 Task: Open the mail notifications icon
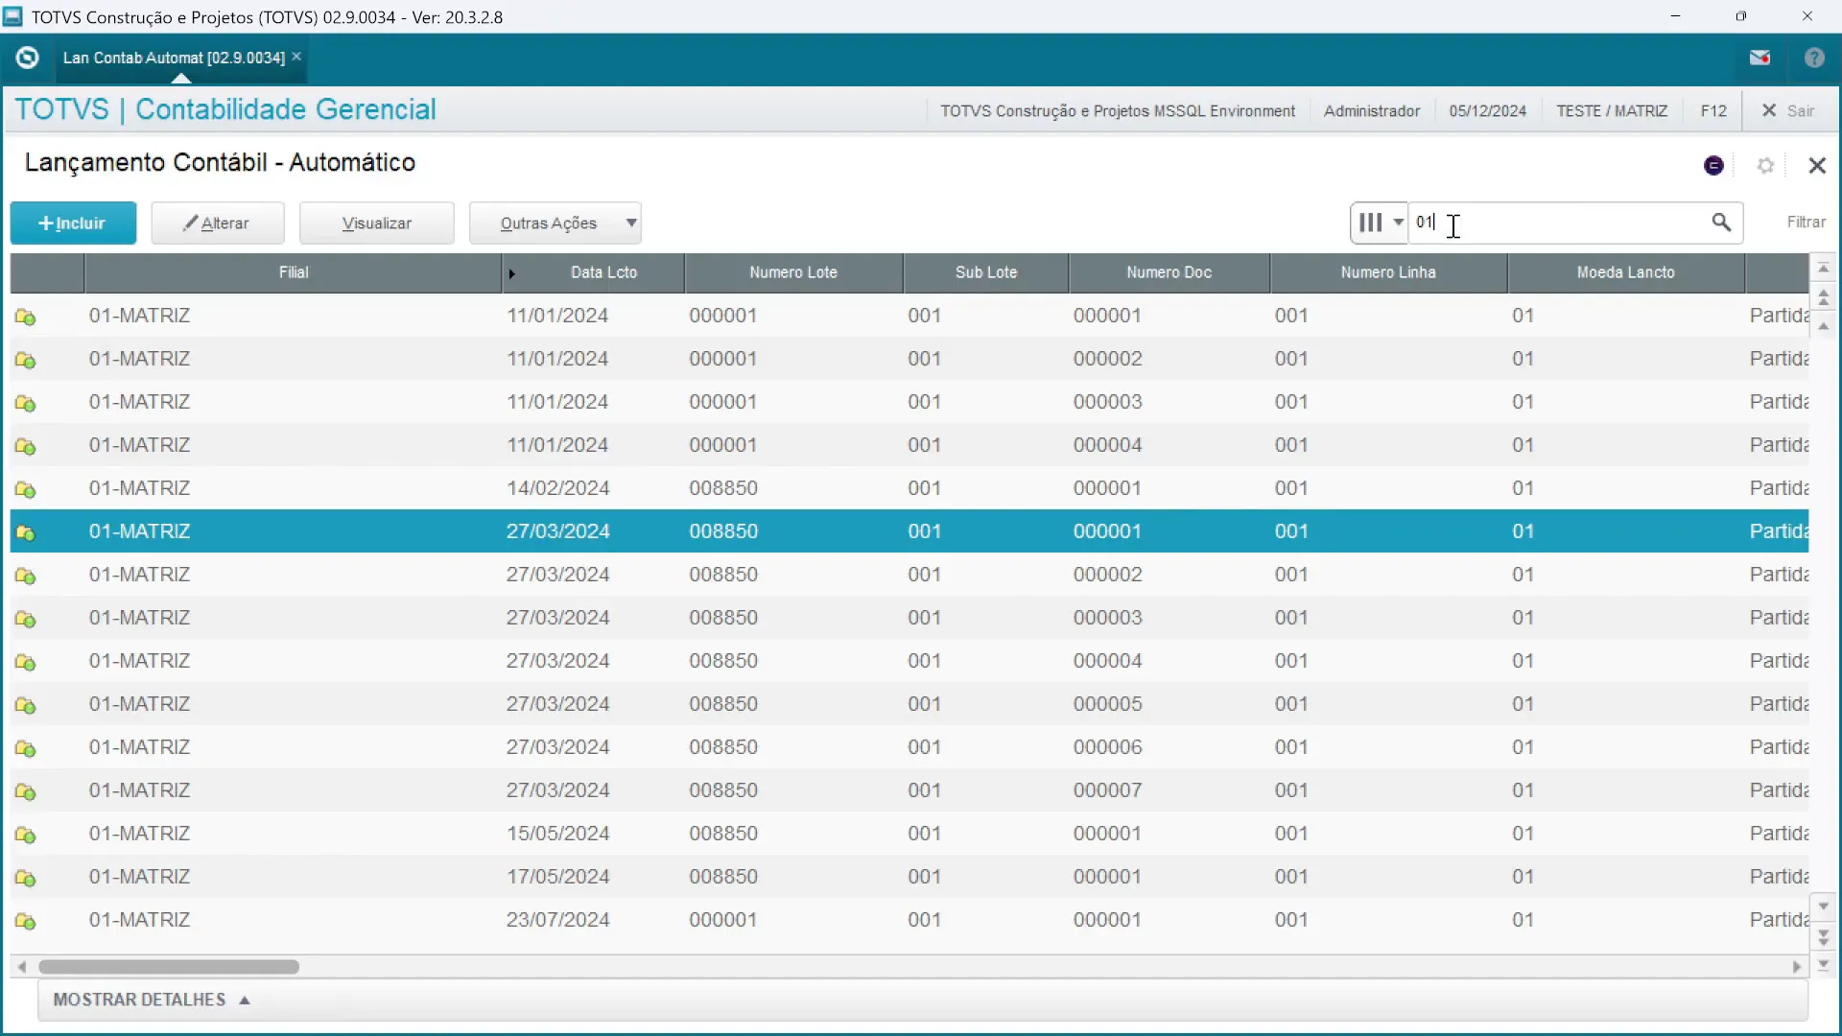pos(1759,58)
